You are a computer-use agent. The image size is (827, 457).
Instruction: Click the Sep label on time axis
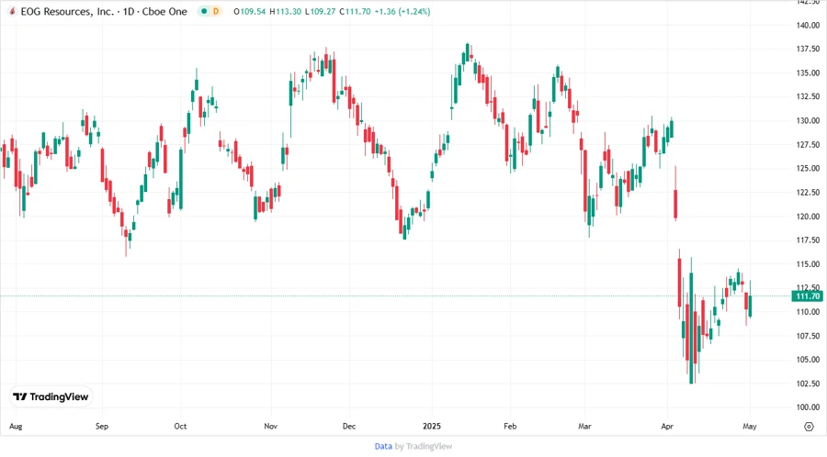(x=102, y=427)
